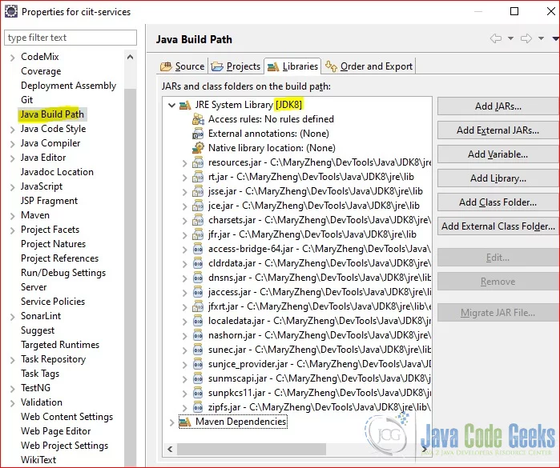Click the jar icon beside resources.jar
This screenshot has height=468, width=560.
(198, 162)
